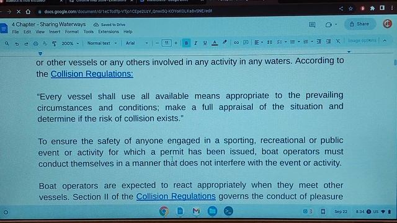Click the browser address bar
397x223 pixels.
click(128, 11)
